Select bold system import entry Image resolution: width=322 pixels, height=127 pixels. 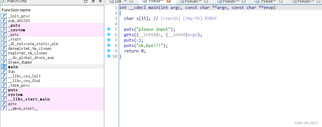[16, 94]
